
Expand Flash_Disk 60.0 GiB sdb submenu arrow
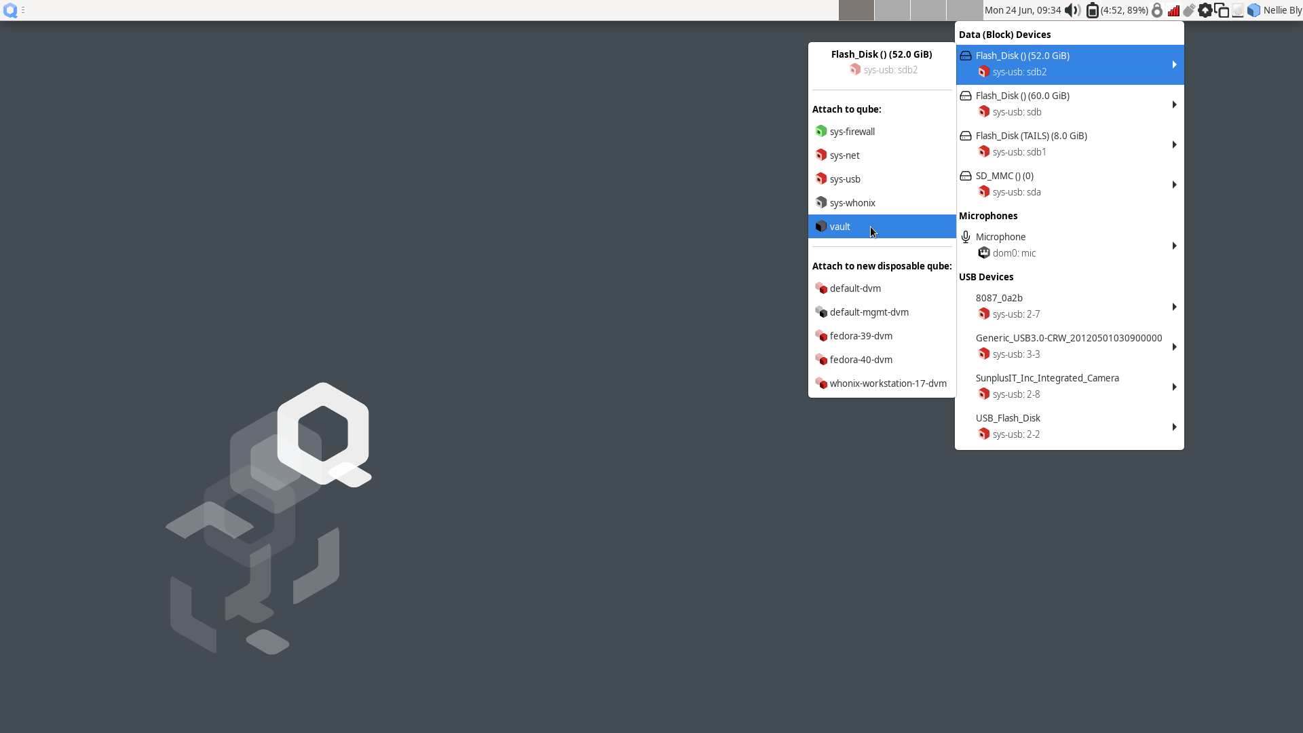(1174, 105)
